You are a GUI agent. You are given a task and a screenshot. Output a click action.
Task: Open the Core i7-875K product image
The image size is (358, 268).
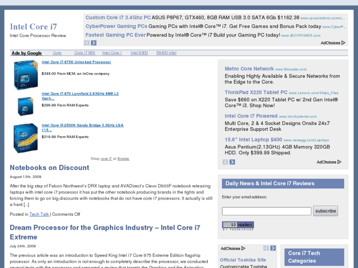(26, 75)
